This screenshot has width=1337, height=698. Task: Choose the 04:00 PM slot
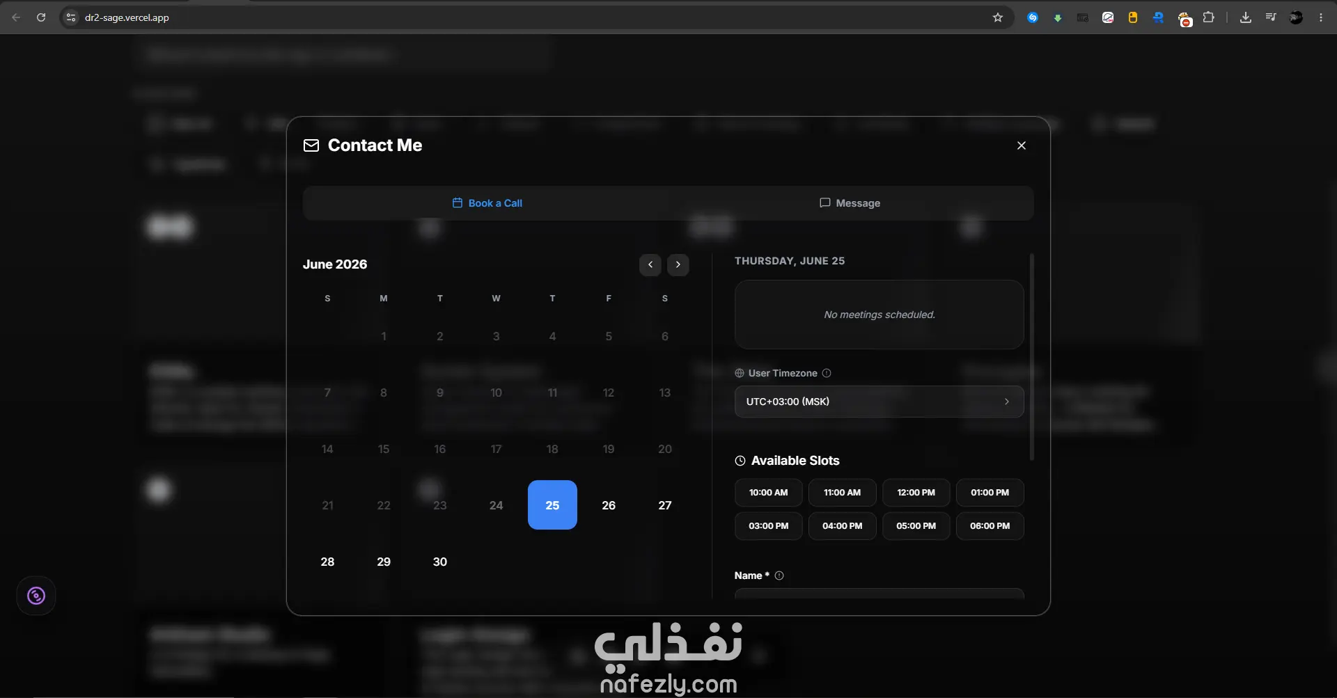(843, 526)
